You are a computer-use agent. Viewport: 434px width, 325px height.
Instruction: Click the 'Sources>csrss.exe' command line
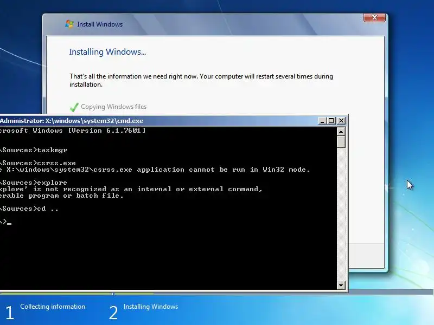38,163
